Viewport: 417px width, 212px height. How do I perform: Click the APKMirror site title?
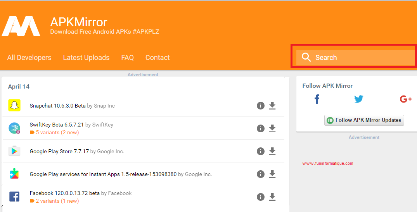coord(79,22)
